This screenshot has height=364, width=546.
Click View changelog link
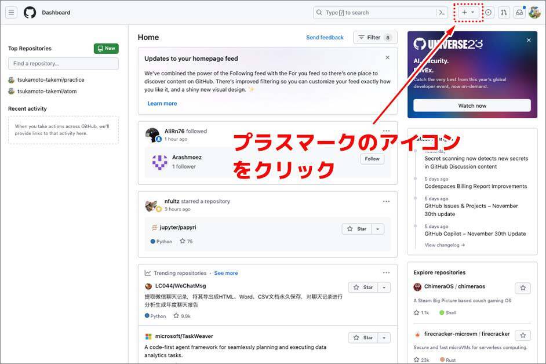pos(445,245)
